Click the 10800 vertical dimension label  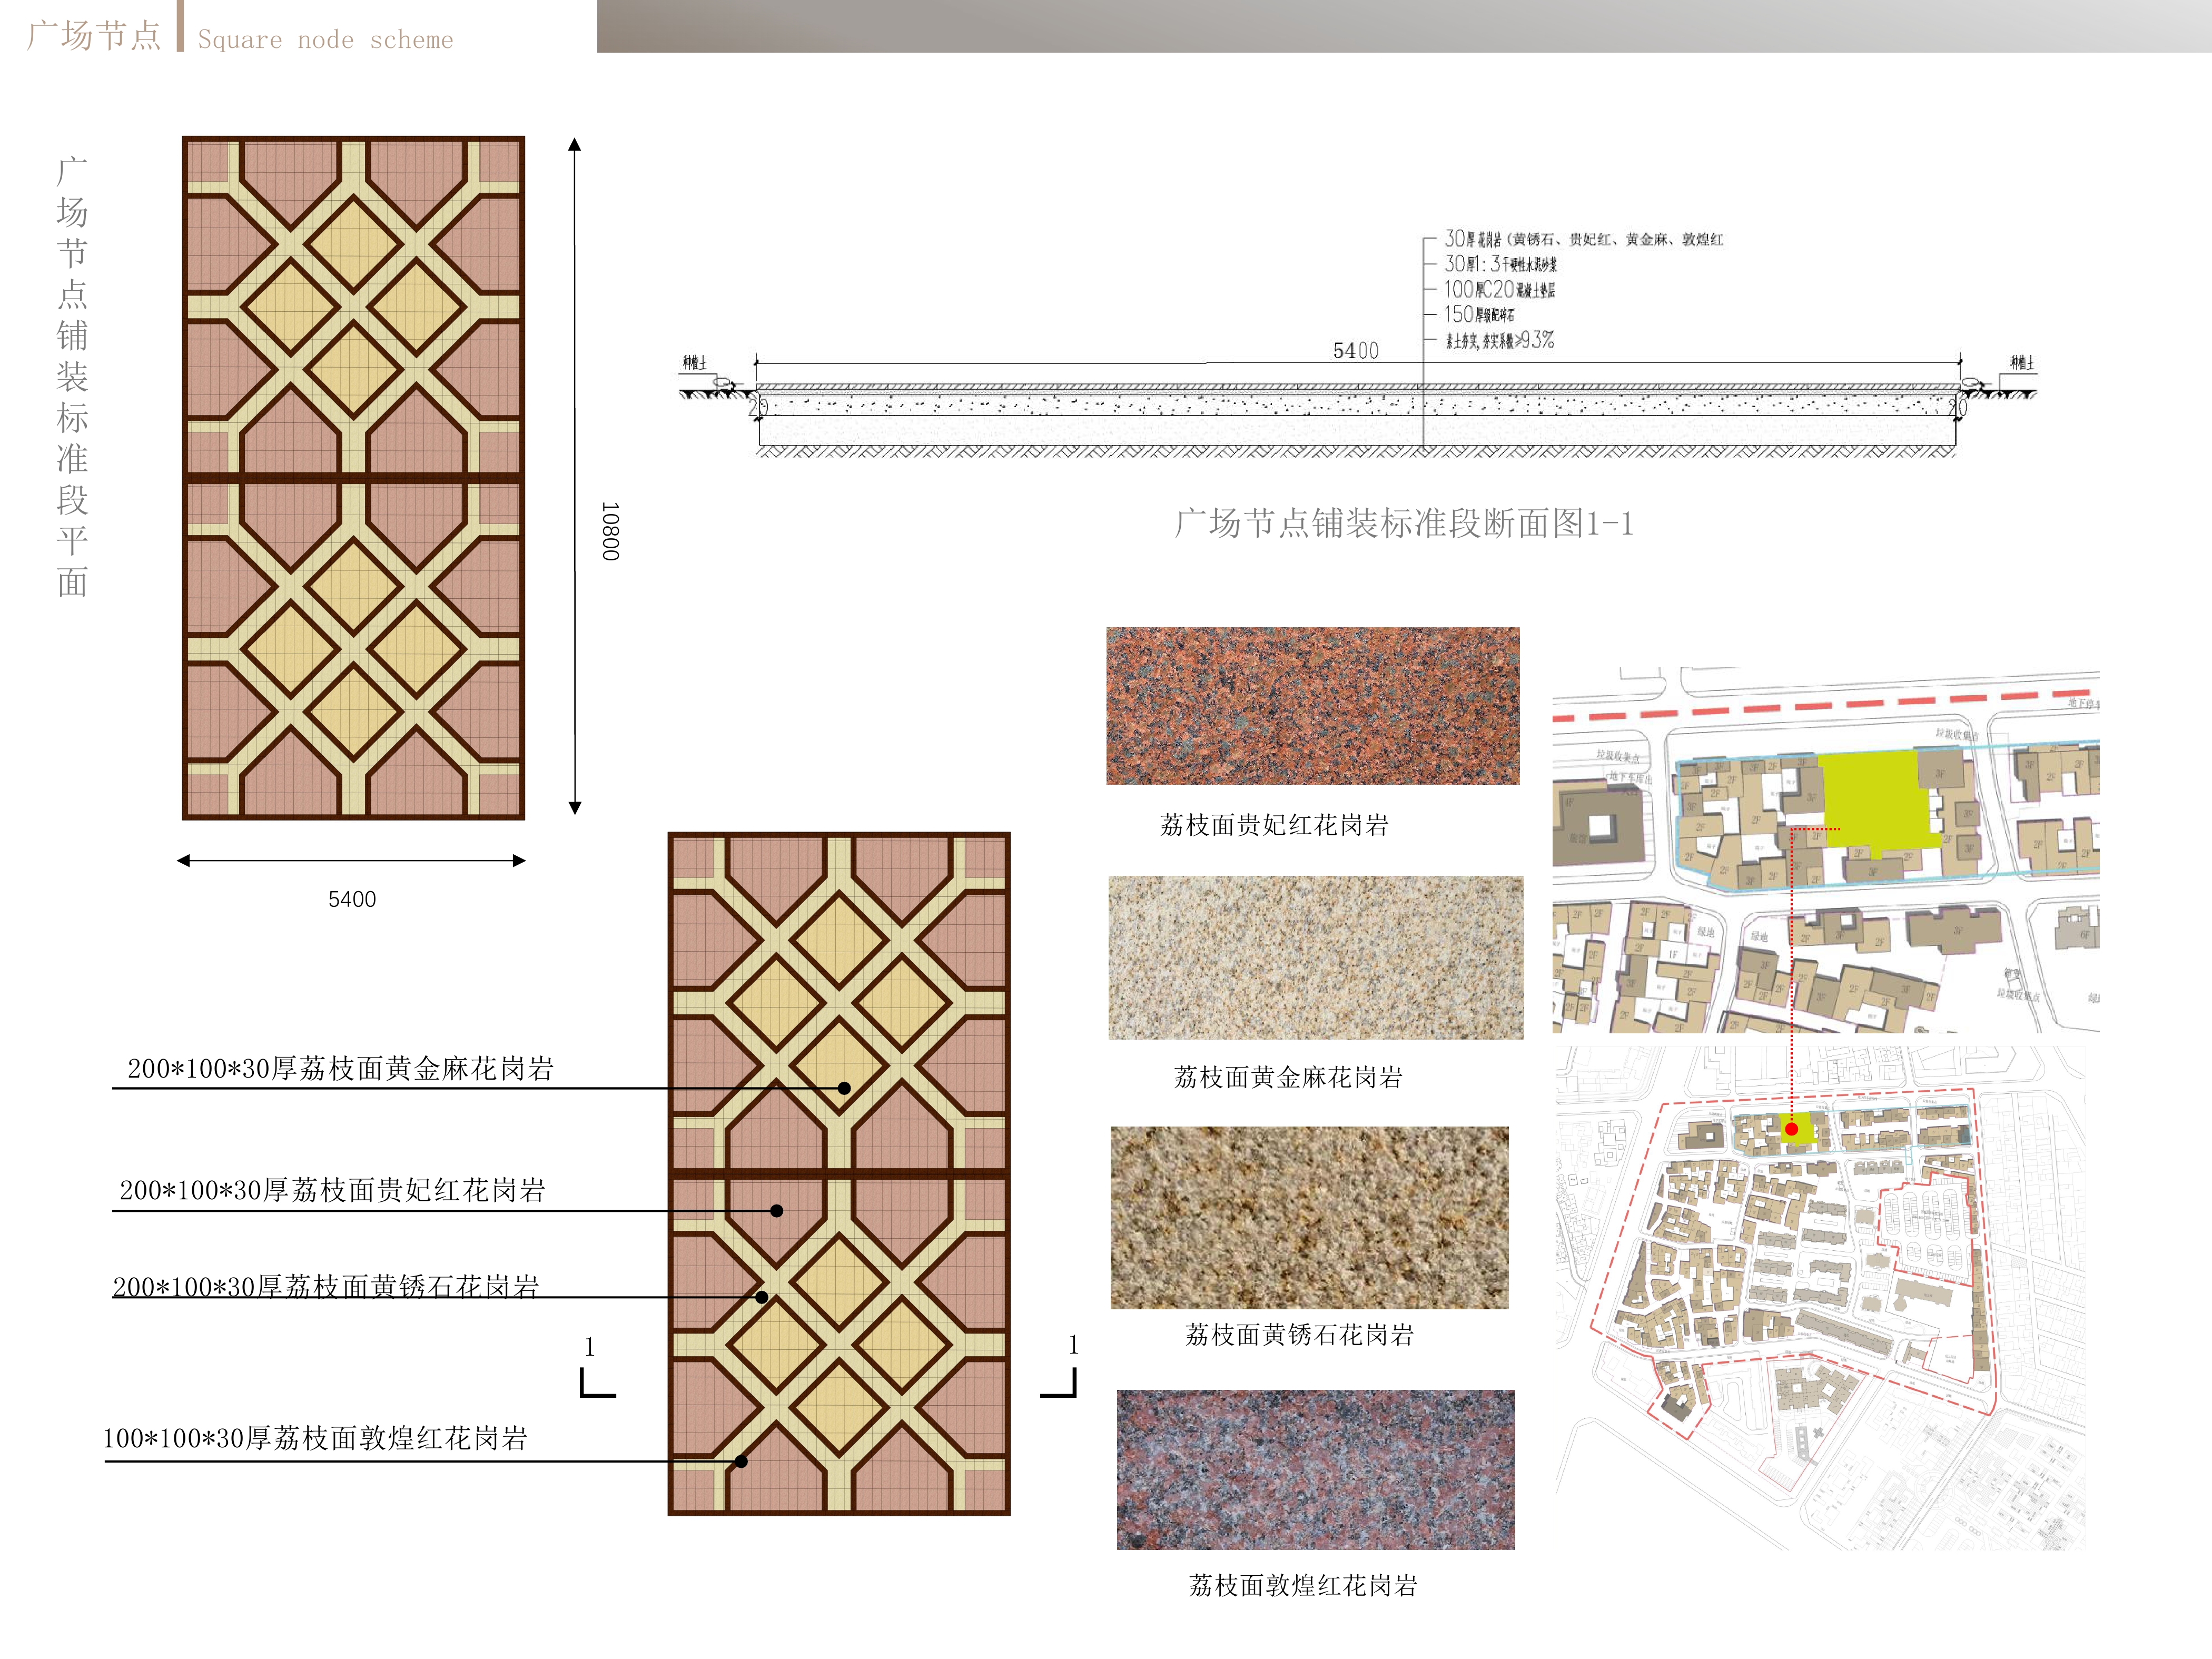coord(610,531)
